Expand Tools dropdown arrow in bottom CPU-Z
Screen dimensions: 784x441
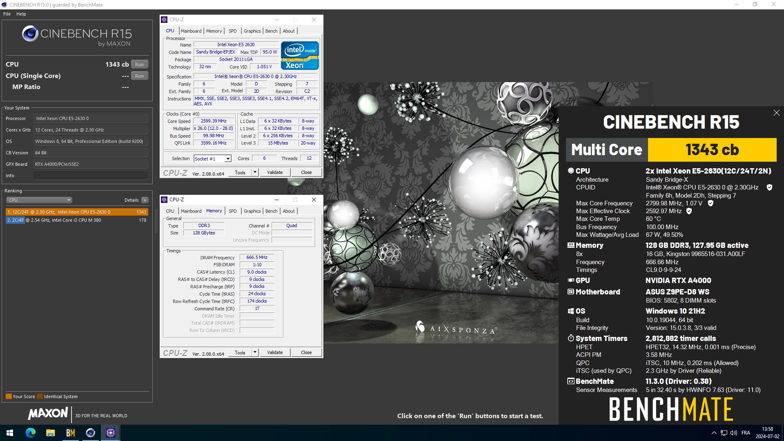tap(255, 352)
